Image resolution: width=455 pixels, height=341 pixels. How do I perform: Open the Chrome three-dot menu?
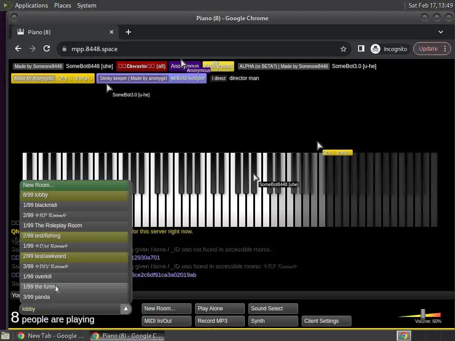pyautogui.click(x=445, y=49)
